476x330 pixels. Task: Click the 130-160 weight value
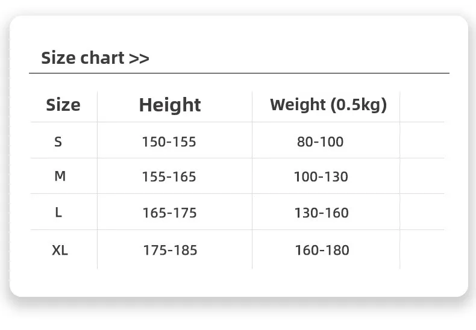321,213
